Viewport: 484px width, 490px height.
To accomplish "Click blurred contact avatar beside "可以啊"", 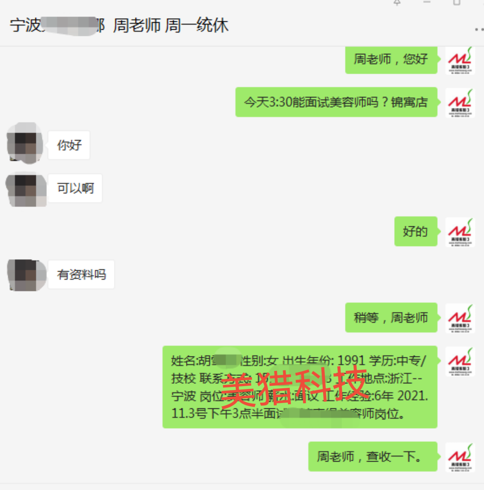I will [x=26, y=189].
